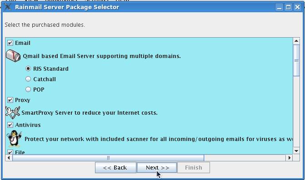305x180 pixels.
Task: Select the RIS Standard radio option
Action: (28, 68)
